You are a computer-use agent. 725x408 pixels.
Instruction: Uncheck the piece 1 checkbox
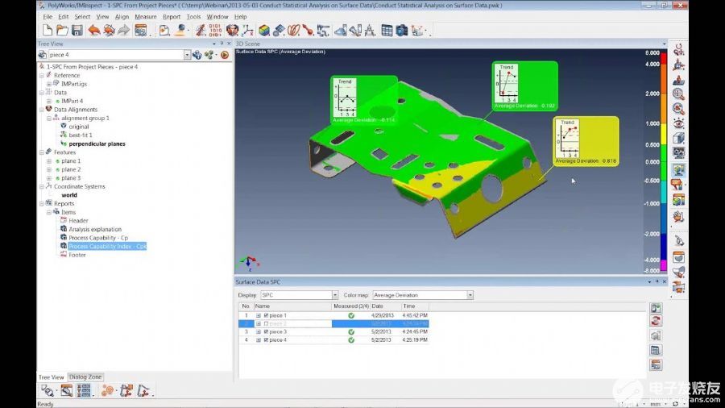(266, 315)
